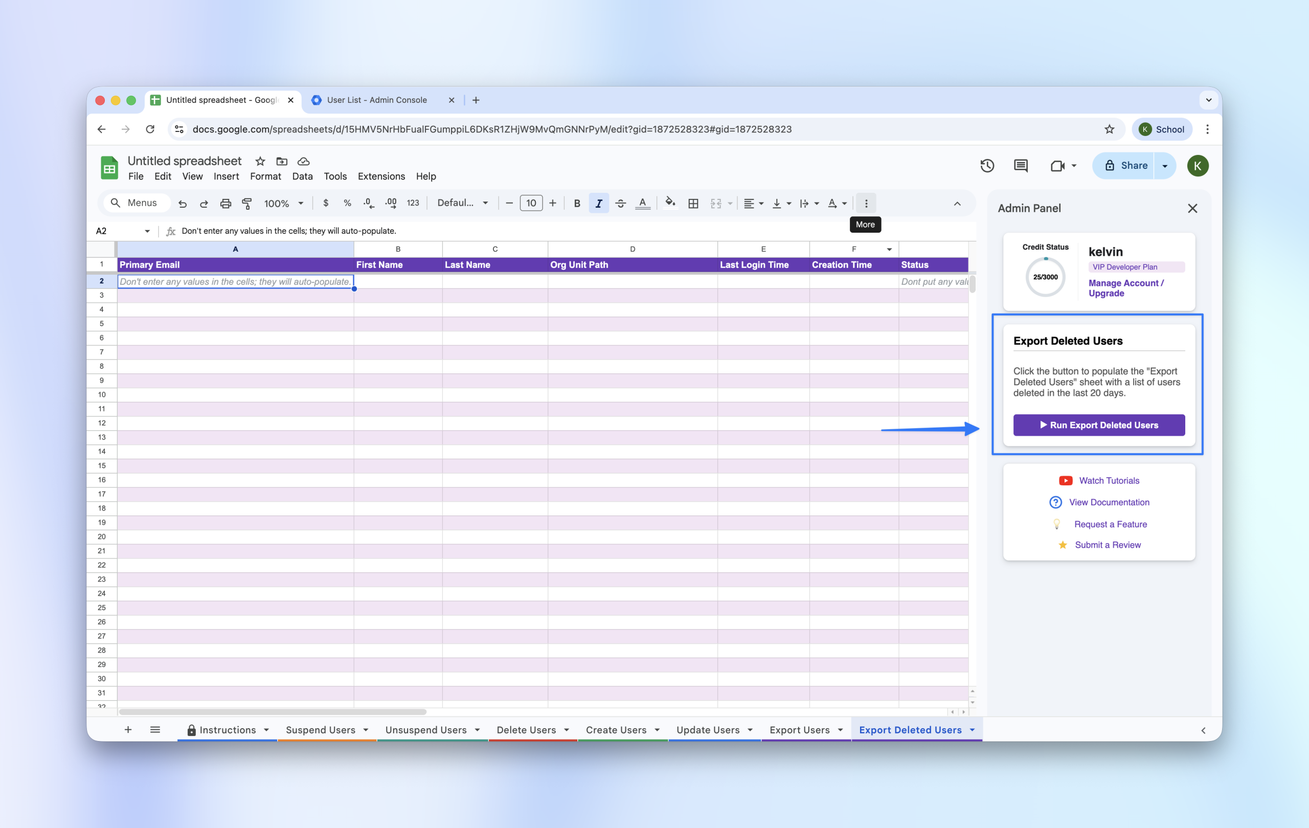The width and height of the screenshot is (1309, 828).
Task: Click the print icon in toolbar
Action: click(x=225, y=204)
